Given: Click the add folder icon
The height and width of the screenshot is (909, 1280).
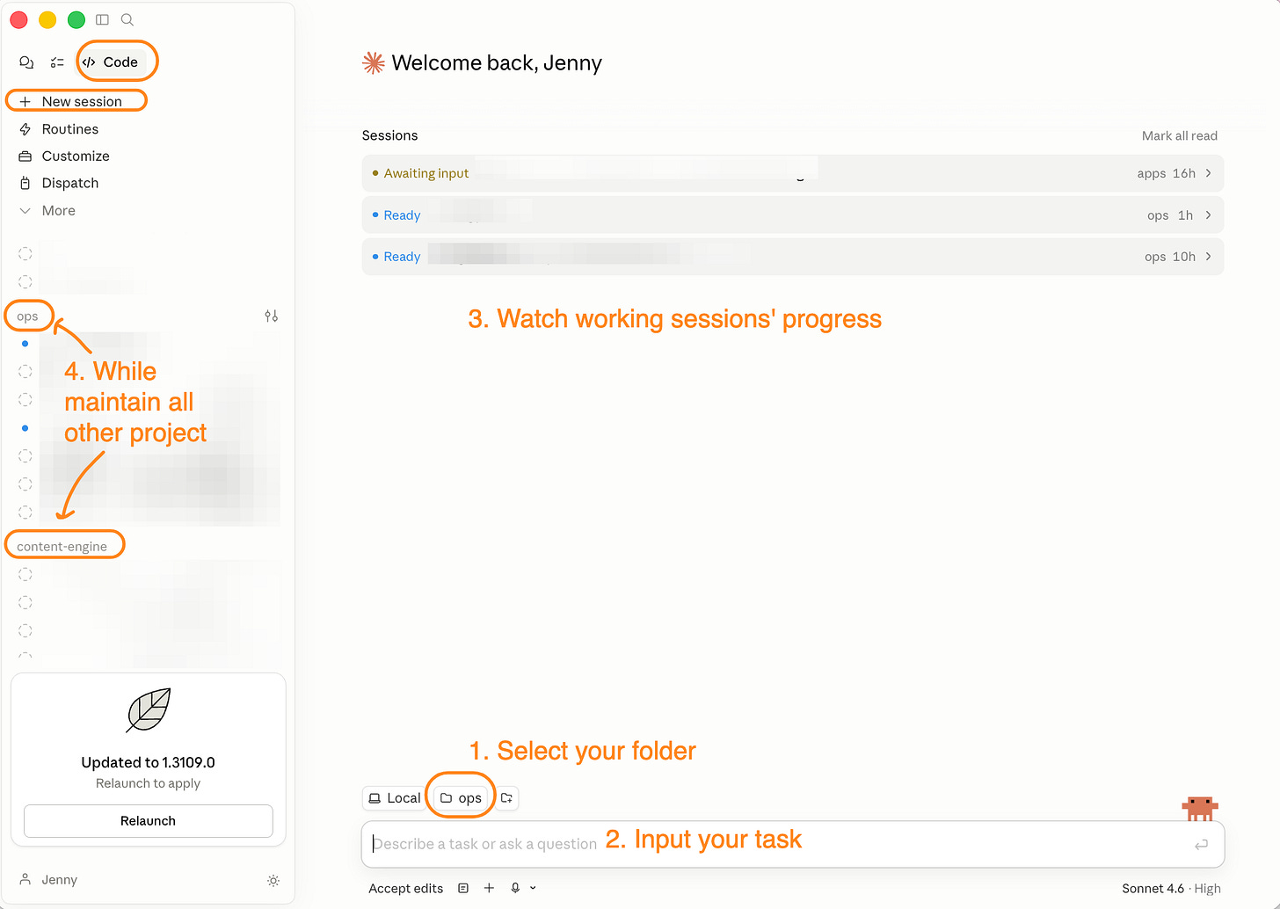Looking at the screenshot, I should coord(507,798).
